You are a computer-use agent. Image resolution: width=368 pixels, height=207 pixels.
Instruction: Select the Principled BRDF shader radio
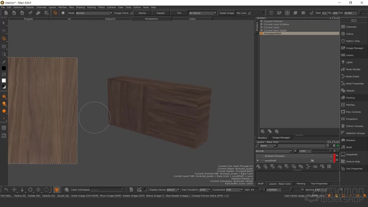point(261,34)
